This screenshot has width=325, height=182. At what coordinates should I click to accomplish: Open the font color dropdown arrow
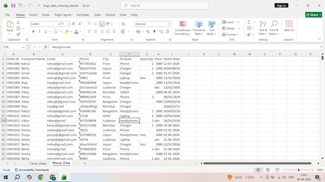(x=81, y=32)
